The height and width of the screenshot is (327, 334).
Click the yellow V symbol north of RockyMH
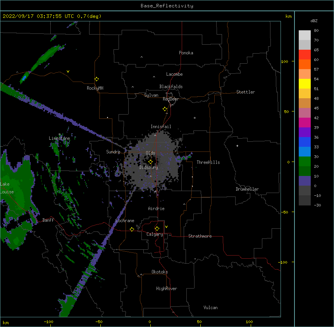point(68,71)
